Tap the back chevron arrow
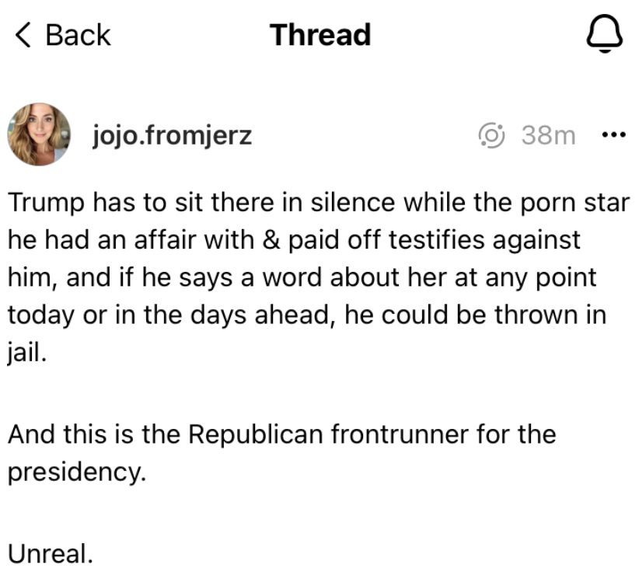The height and width of the screenshot is (575, 639). 25,35
